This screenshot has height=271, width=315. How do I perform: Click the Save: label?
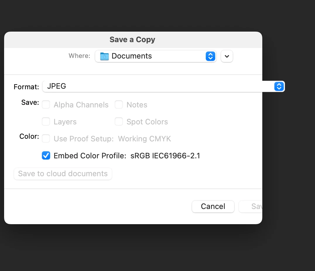click(30, 102)
